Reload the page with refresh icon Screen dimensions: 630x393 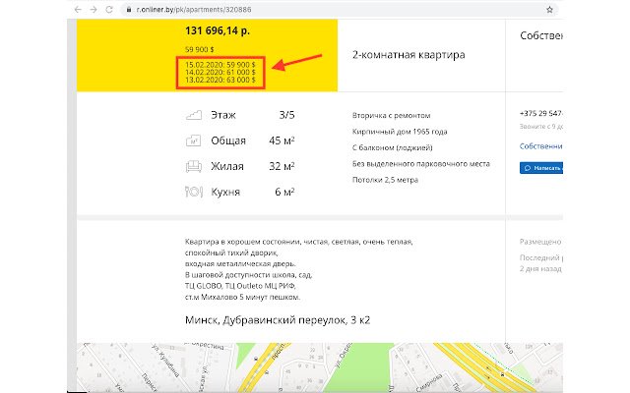point(109,9)
